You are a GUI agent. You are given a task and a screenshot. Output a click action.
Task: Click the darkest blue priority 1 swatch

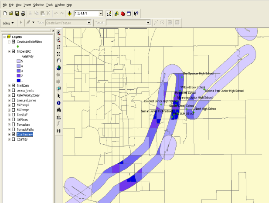coord(18,80)
